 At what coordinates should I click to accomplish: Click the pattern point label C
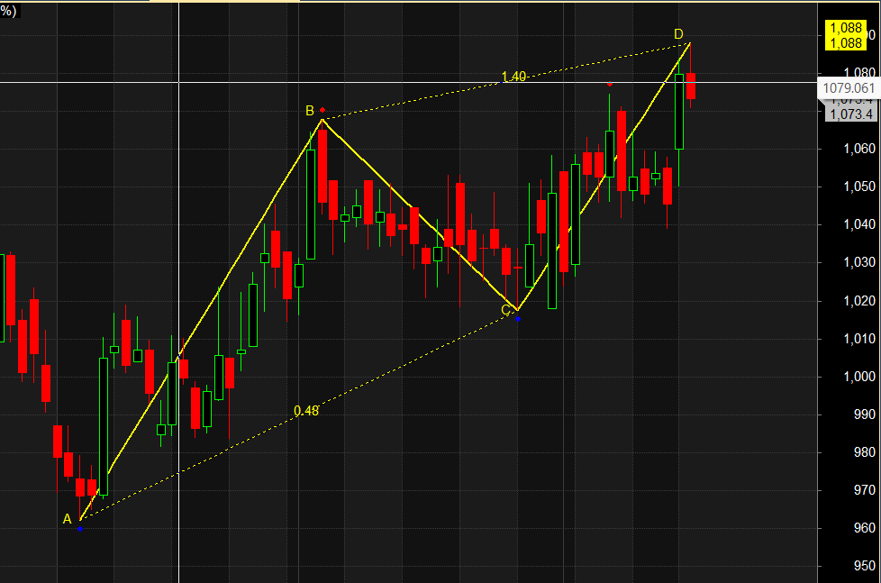(505, 310)
